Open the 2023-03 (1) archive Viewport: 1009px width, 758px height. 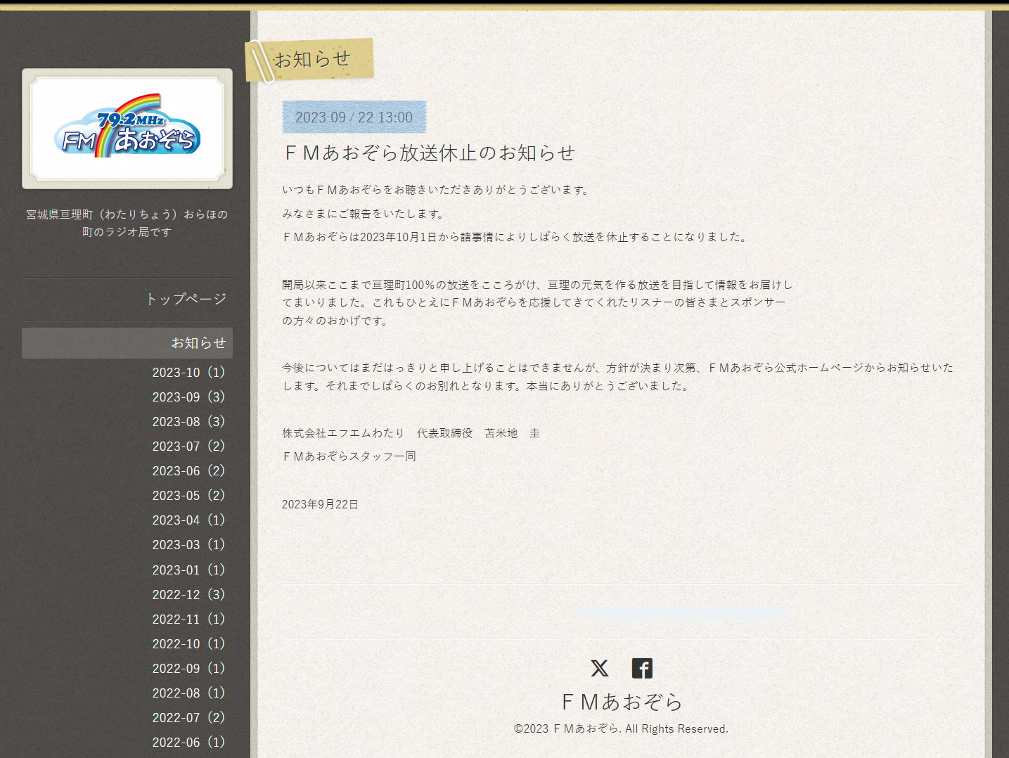(188, 545)
